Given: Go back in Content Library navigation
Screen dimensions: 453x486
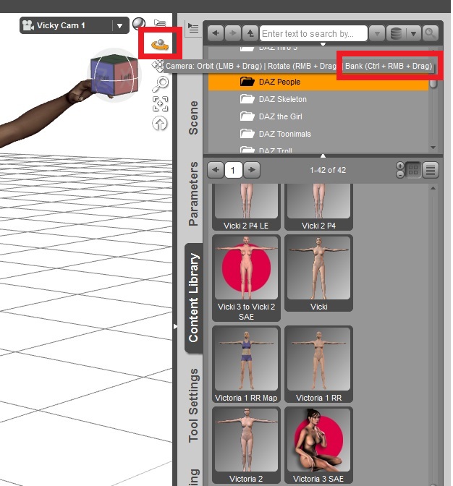Looking at the screenshot, I should 216,33.
